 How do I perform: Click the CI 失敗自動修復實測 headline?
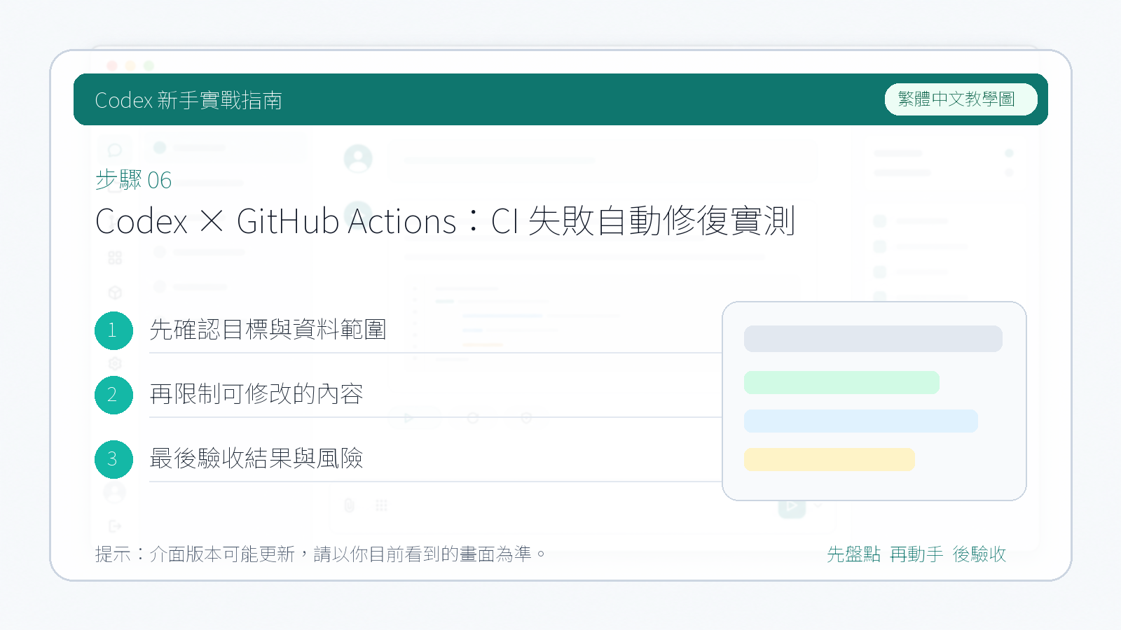coord(445,221)
